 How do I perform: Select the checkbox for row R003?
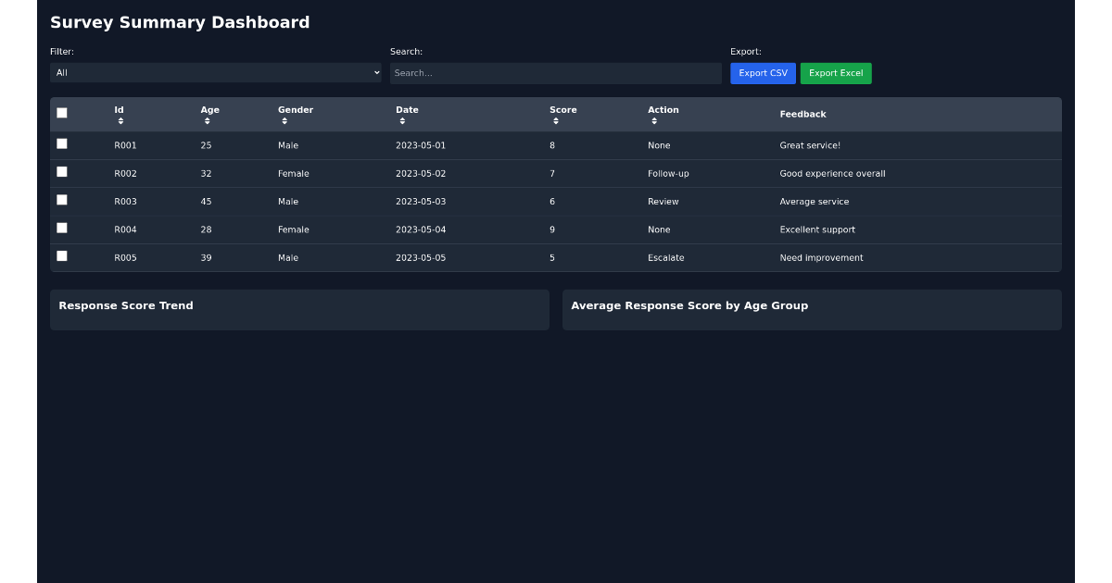click(x=62, y=198)
